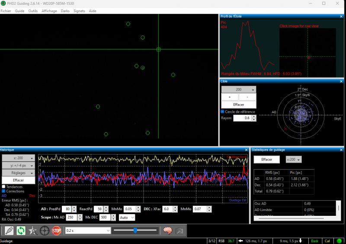The height and width of the screenshot is (244, 346).
Task: Click the star profile raw view image
Action: coord(308,52)
